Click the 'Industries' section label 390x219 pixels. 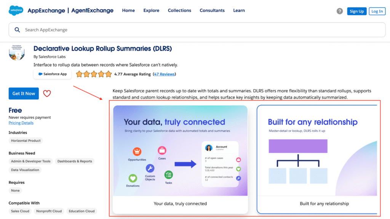(18, 133)
